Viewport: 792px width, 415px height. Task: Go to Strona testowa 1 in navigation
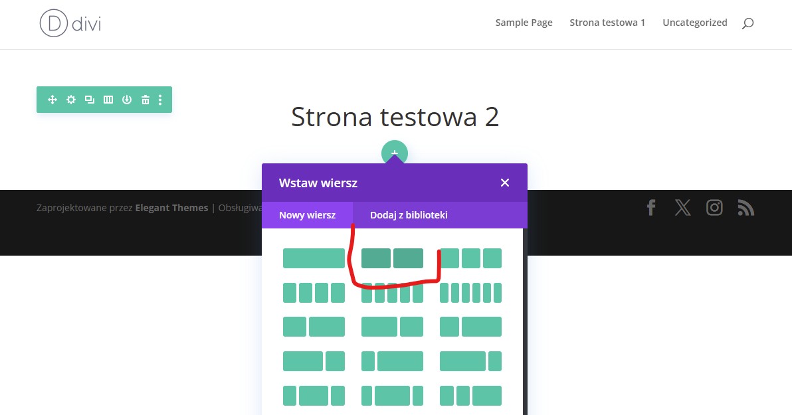tap(607, 23)
